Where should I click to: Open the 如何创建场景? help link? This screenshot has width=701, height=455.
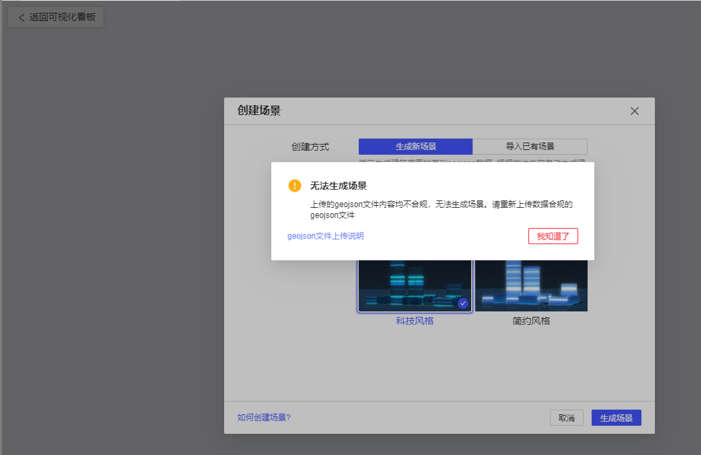coord(264,417)
